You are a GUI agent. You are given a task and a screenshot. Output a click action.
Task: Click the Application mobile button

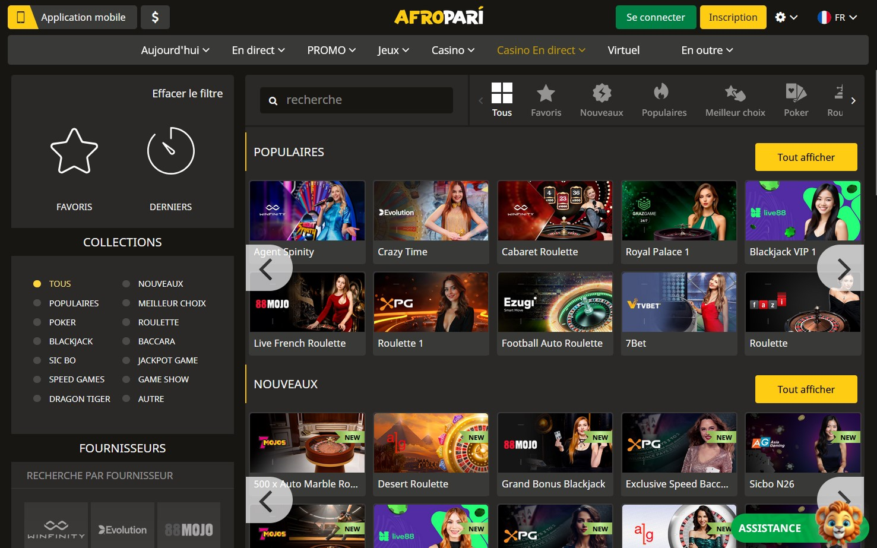[72, 17]
